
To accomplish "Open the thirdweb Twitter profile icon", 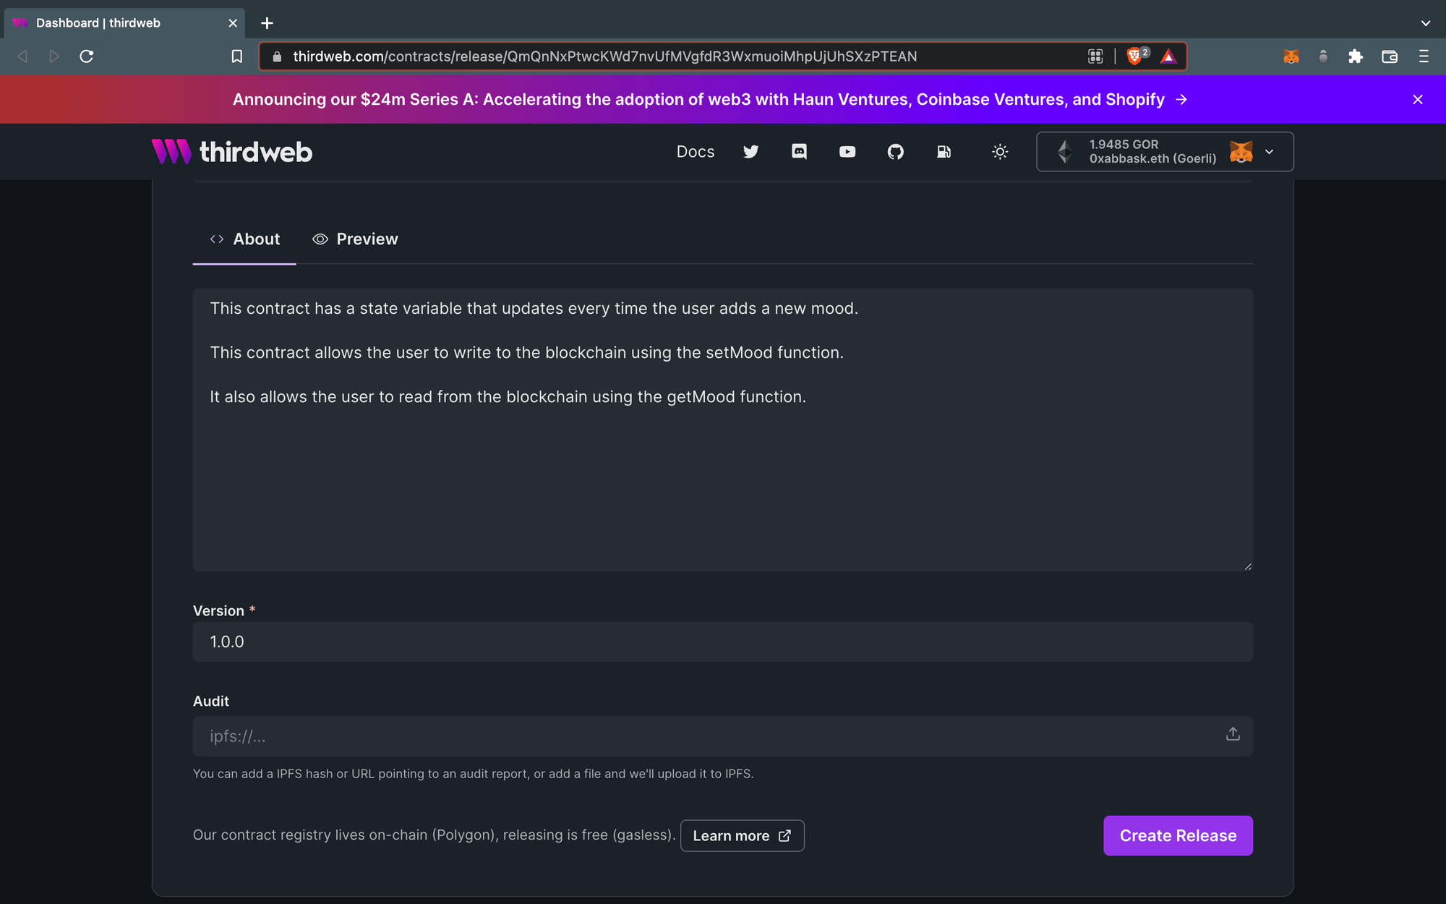I will (750, 152).
